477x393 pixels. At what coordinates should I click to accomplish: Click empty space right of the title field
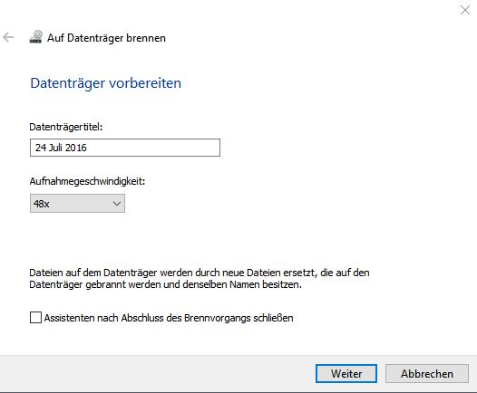pos(335,148)
